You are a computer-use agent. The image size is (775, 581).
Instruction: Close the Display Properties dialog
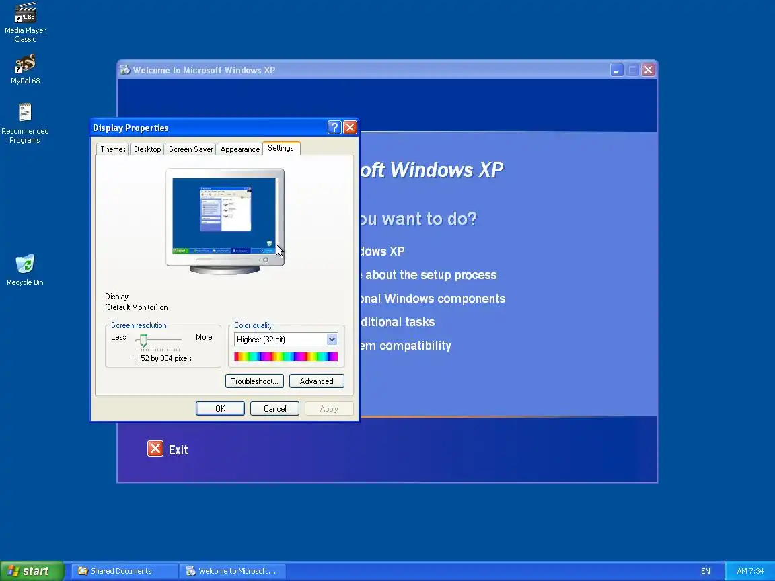click(x=350, y=128)
